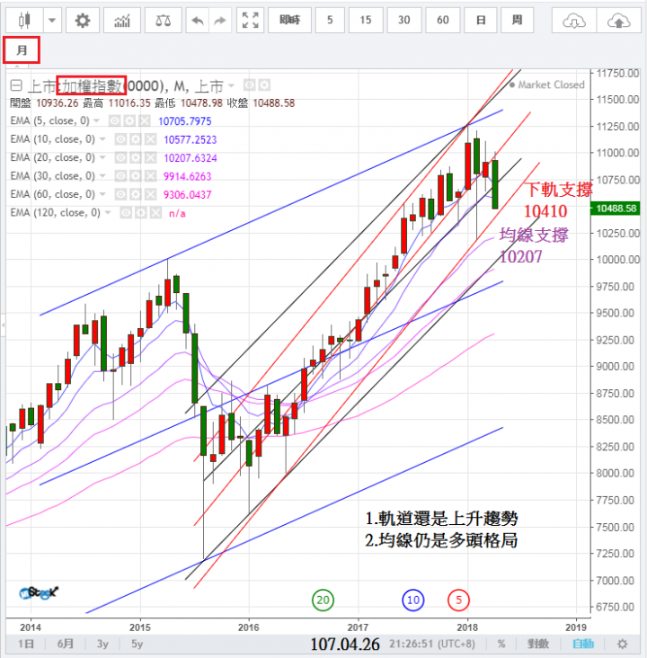Click the redo arrow
This screenshot has height=658, width=647.
tap(220, 20)
